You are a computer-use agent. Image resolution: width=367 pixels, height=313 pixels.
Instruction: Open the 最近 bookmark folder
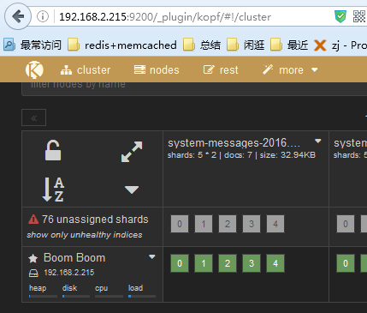tap(289, 45)
